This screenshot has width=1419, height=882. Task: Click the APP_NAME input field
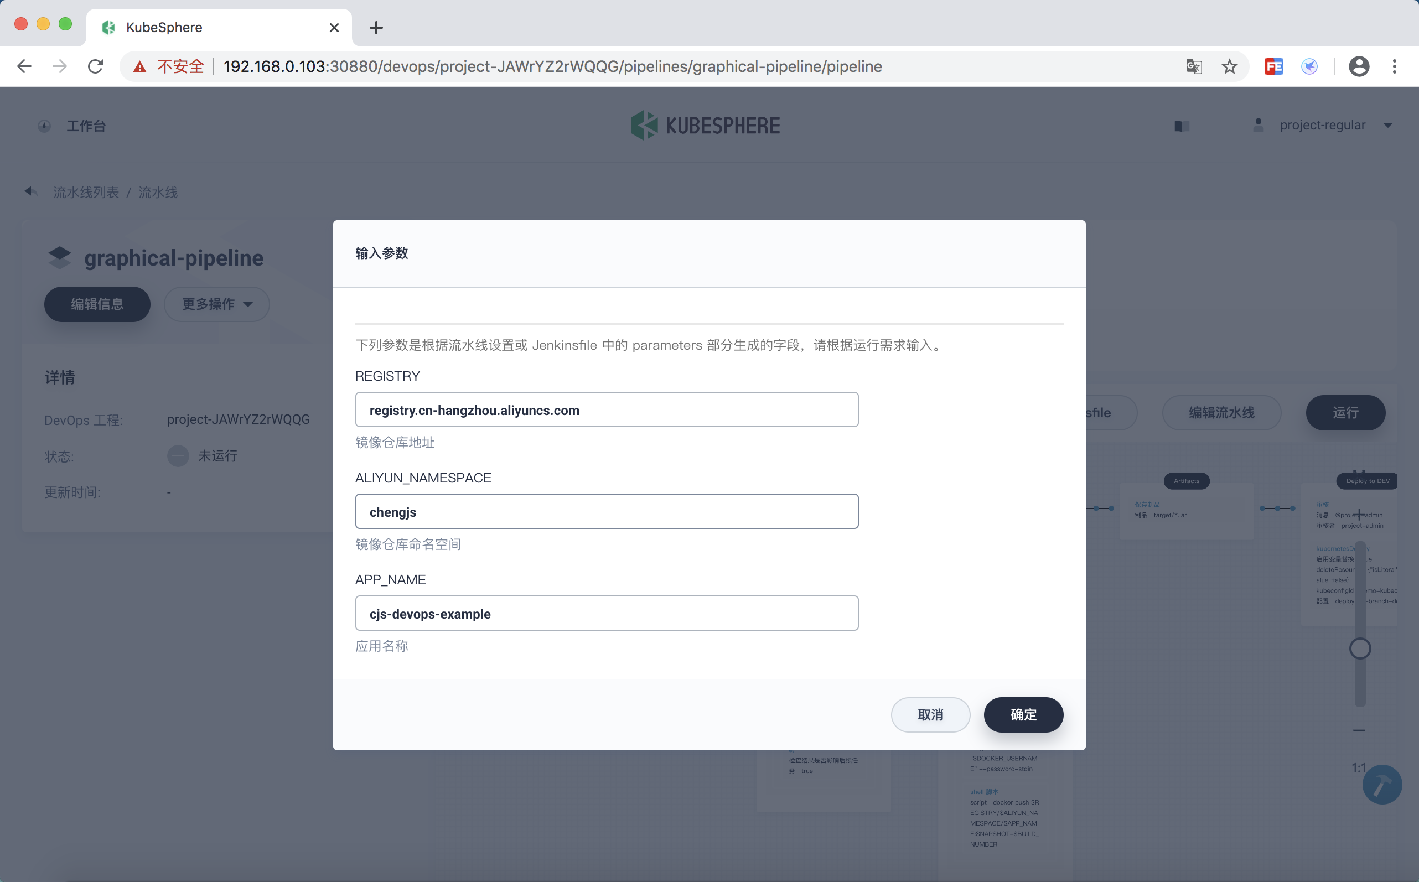coord(606,614)
